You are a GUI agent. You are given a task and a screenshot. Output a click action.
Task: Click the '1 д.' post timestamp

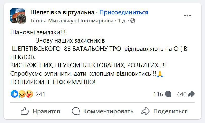122,21
